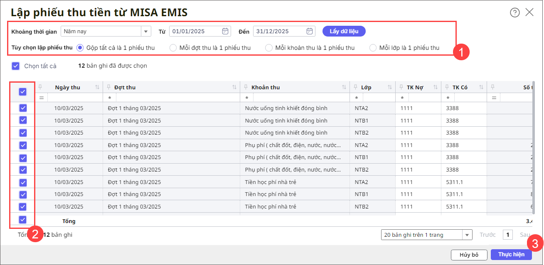The height and width of the screenshot is (265, 544).
Task: Select Mỗi lớp là 1 phiếu thu option
Action: [x=373, y=48]
